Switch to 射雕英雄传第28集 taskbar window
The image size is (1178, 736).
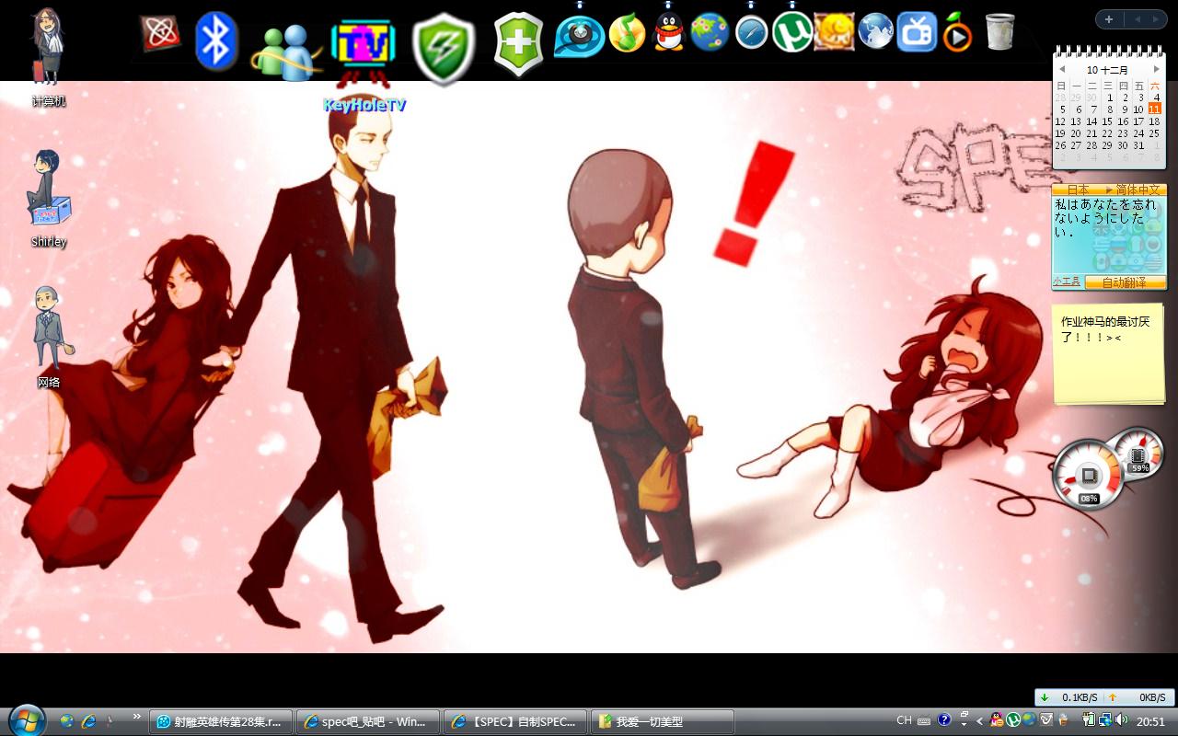point(221,721)
